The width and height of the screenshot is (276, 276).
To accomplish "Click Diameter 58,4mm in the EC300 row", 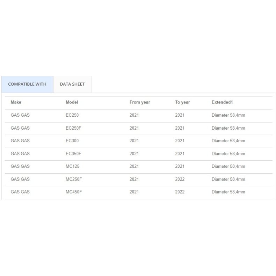I will tap(228, 141).
